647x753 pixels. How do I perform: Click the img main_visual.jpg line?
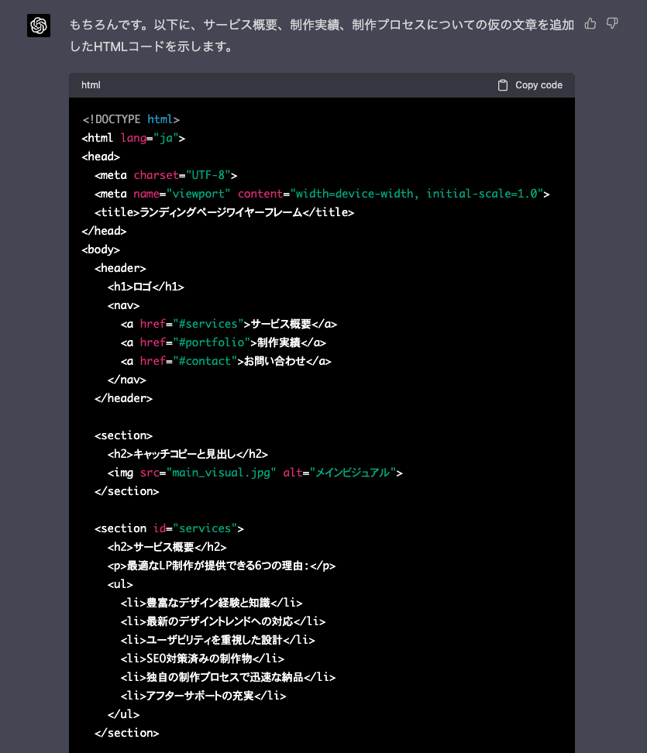point(255,473)
